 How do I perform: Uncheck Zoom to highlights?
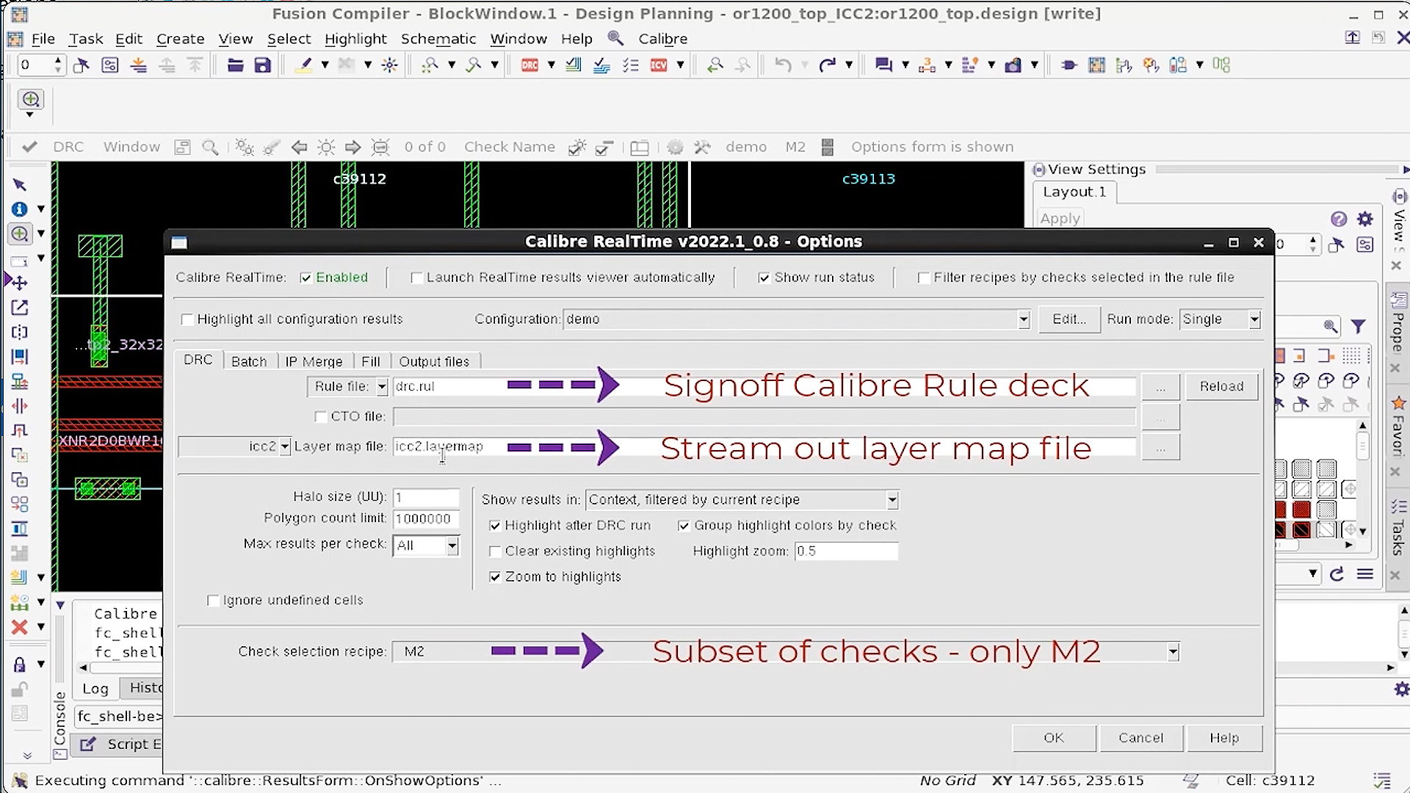(x=495, y=577)
